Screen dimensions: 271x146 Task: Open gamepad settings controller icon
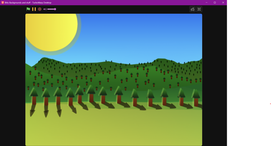click(192, 9)
